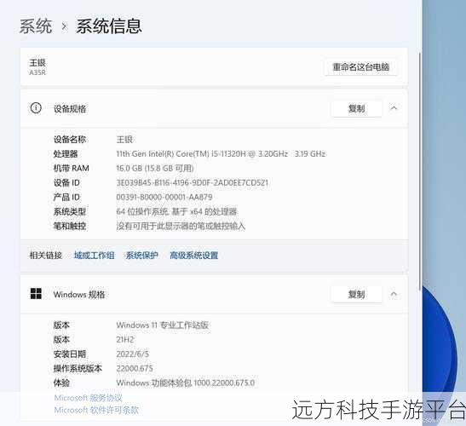Click the 操作系统版本 row label
The image size is (466, 426).
(x=78, y=369)
